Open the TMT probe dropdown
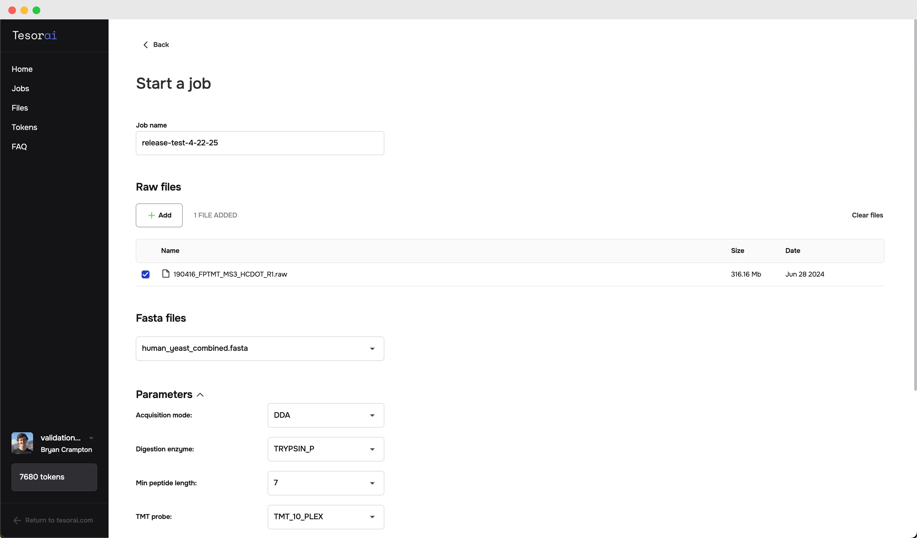 coord(326,516)
